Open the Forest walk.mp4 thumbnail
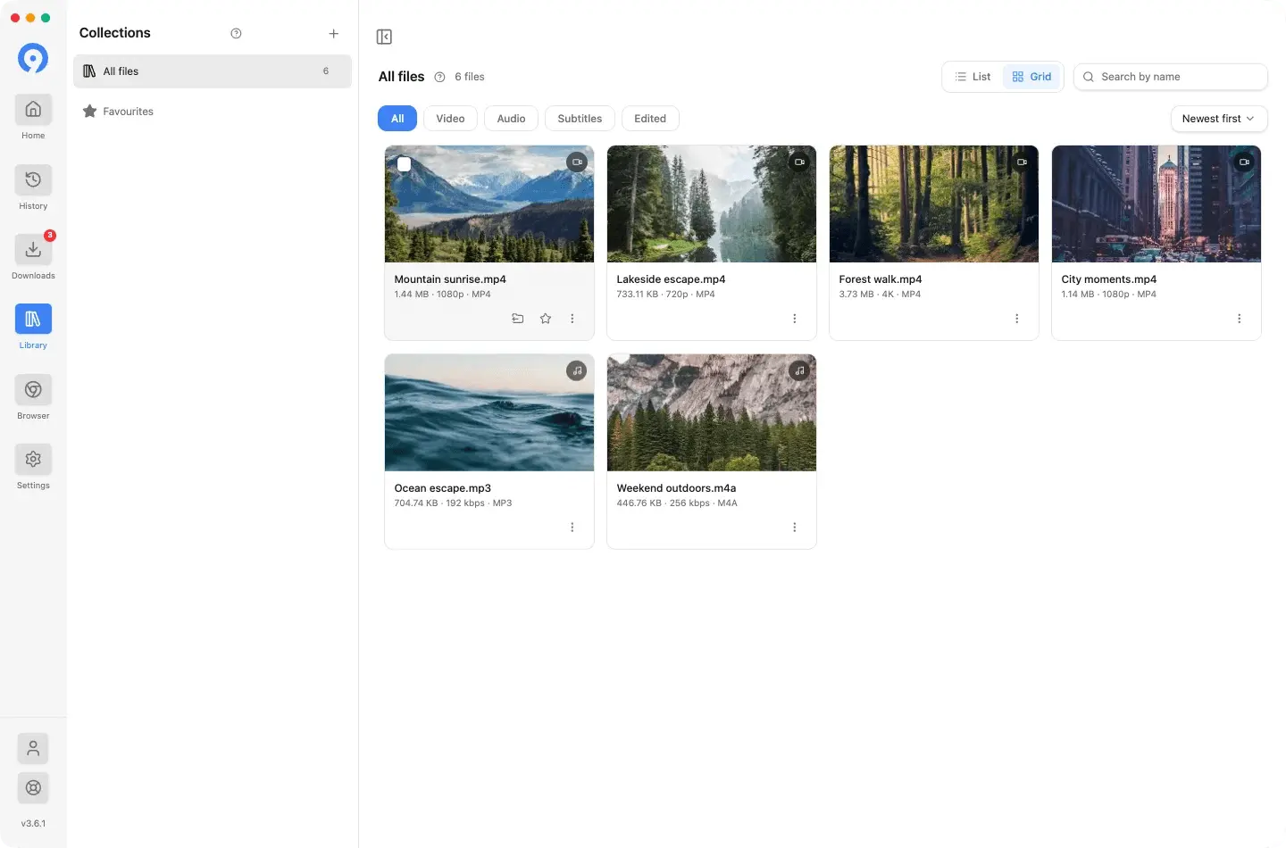1286x848 pixels. [934, 204]
